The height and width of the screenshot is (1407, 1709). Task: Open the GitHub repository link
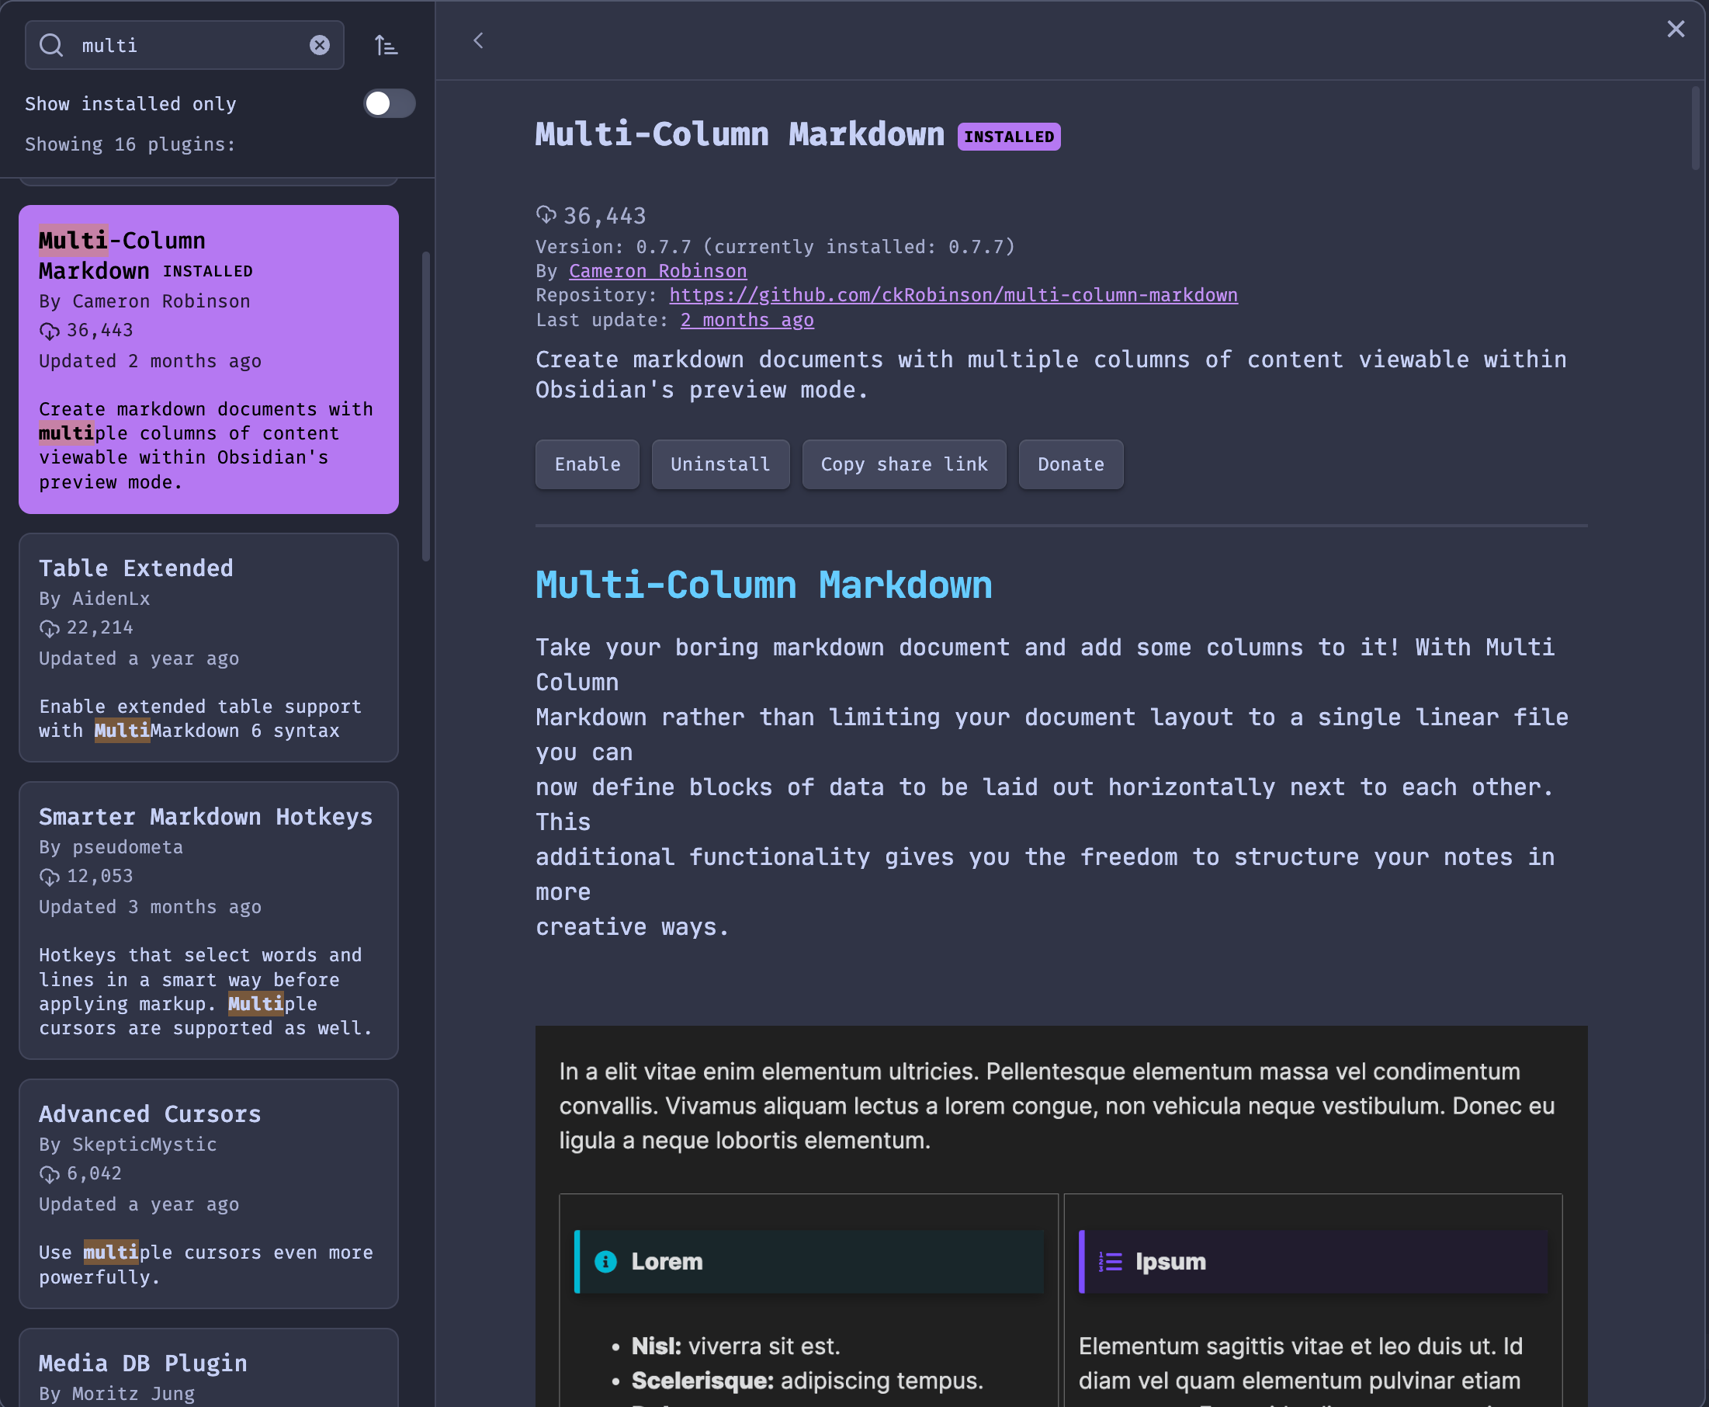click(x=953, y=296)
